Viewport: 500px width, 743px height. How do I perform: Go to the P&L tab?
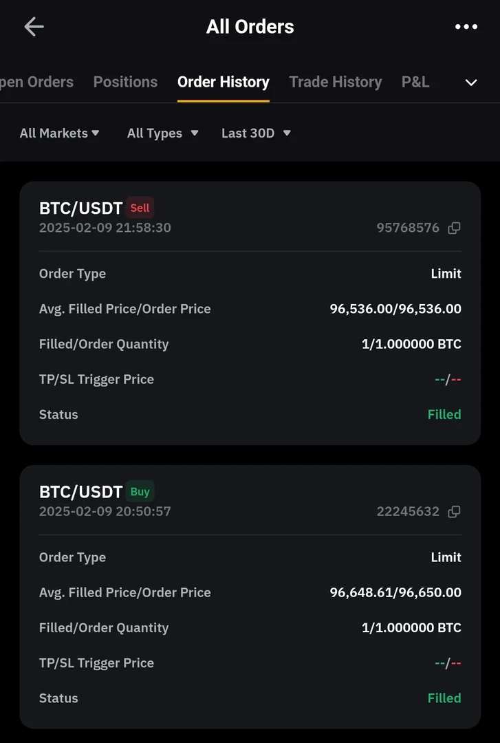point(415,82)
